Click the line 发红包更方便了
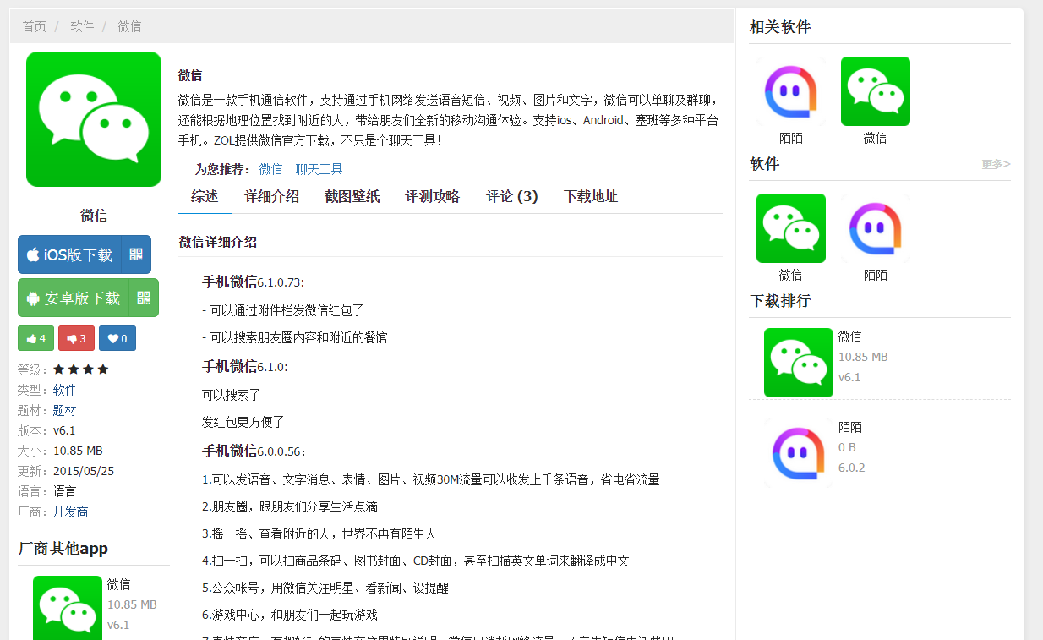Screen dimensions: 1043x640 click(x=243, y=422)
